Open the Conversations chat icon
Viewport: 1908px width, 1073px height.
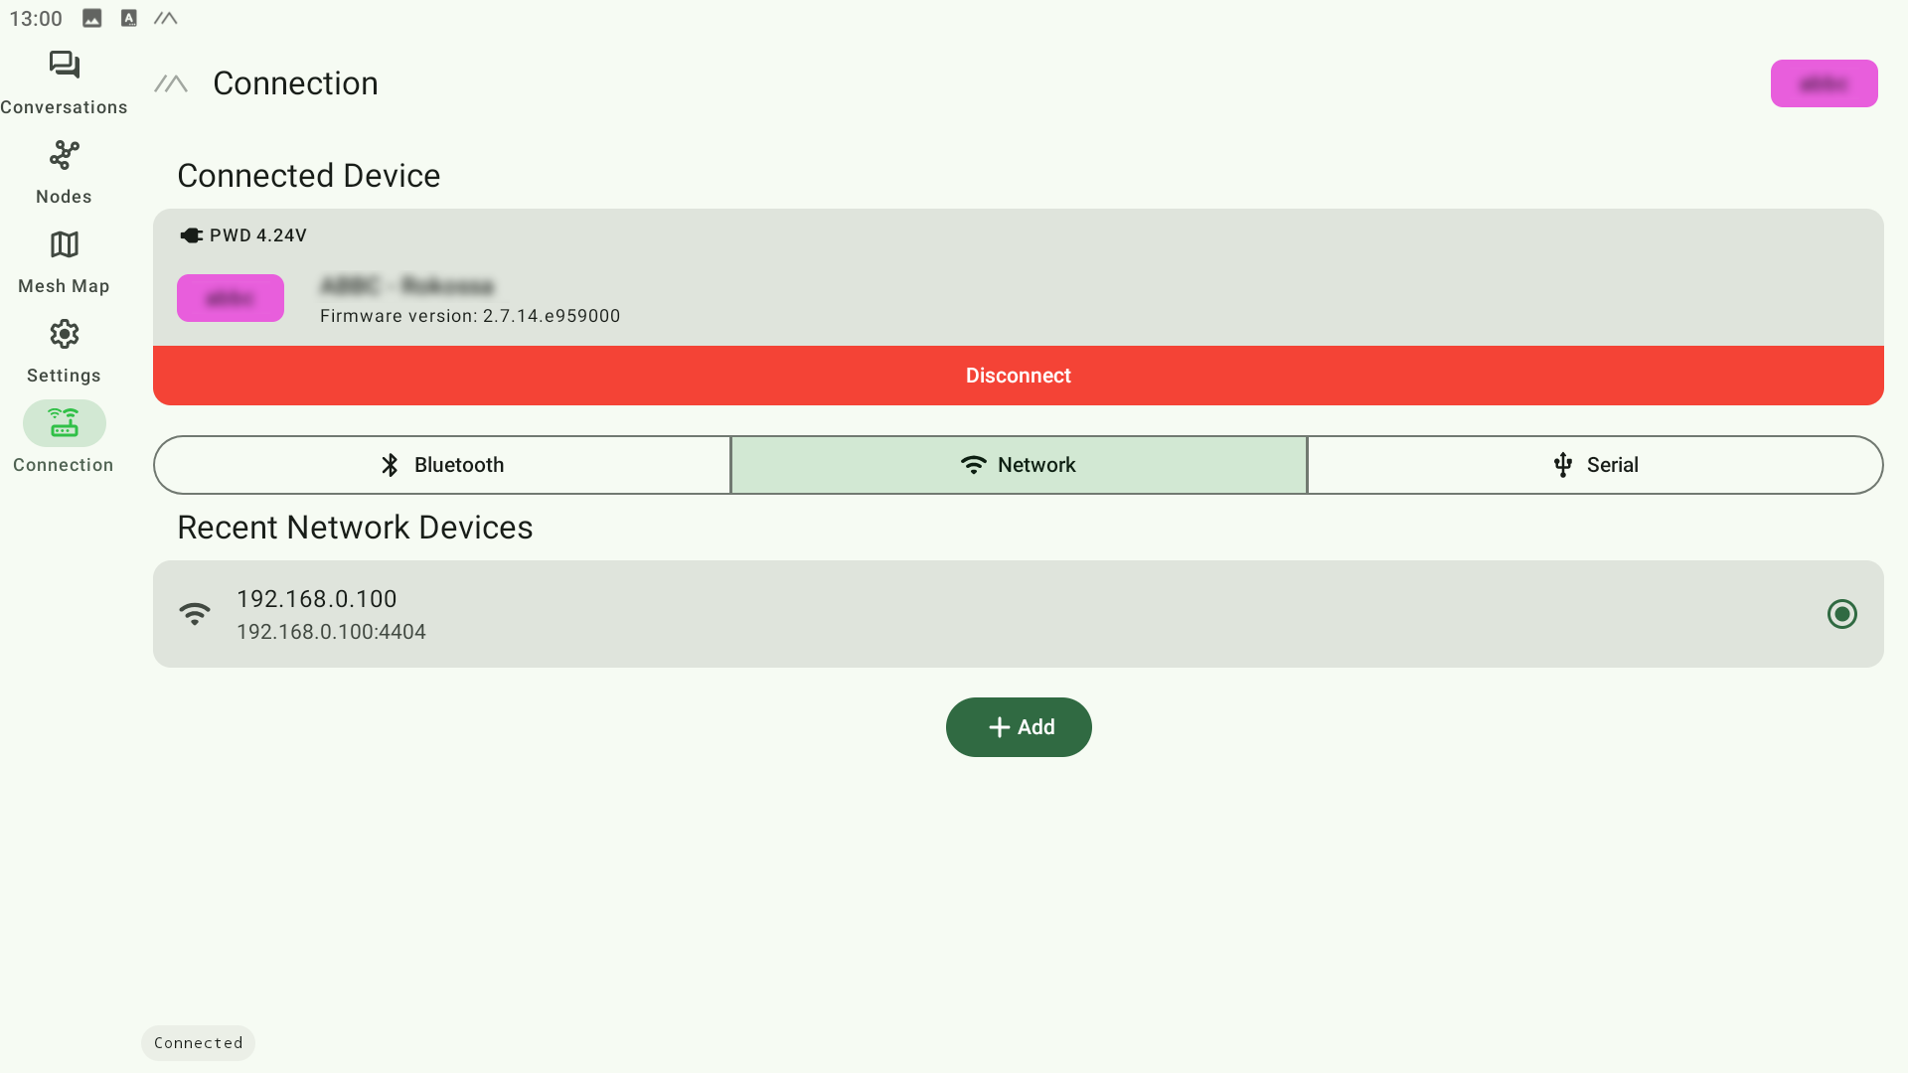coord(65,66)
